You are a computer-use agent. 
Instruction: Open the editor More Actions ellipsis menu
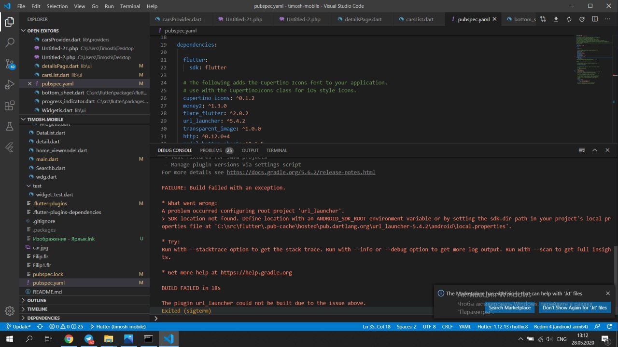(608, 19)
